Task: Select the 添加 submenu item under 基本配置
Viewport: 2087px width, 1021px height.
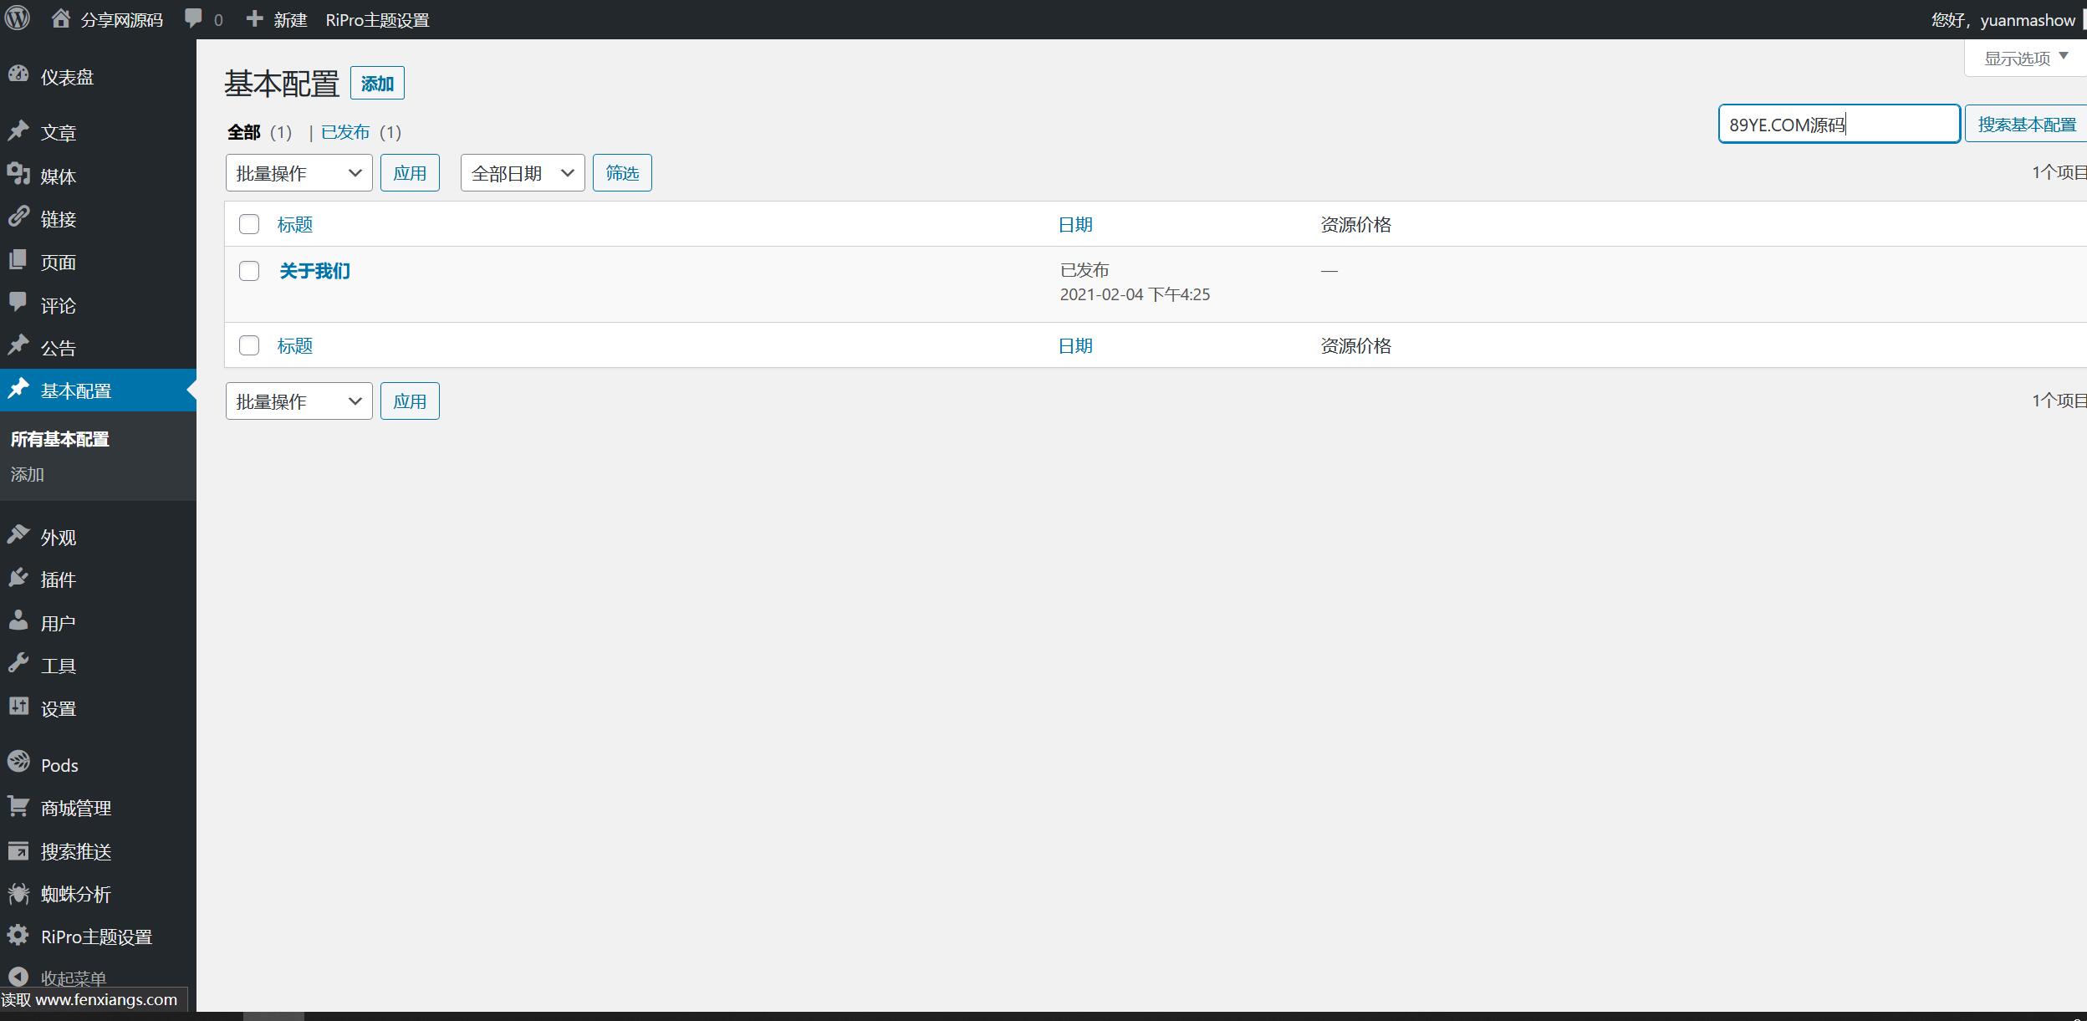Action: (x=28, y=474)
